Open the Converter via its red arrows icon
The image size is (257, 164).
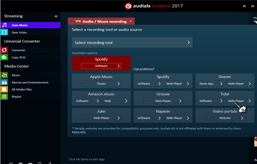point(4,50)
